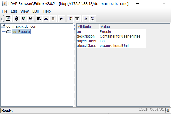Screen dimensions: 171x114
Task: Collapse right pane with divider right arrow
Action: point(75,29)
